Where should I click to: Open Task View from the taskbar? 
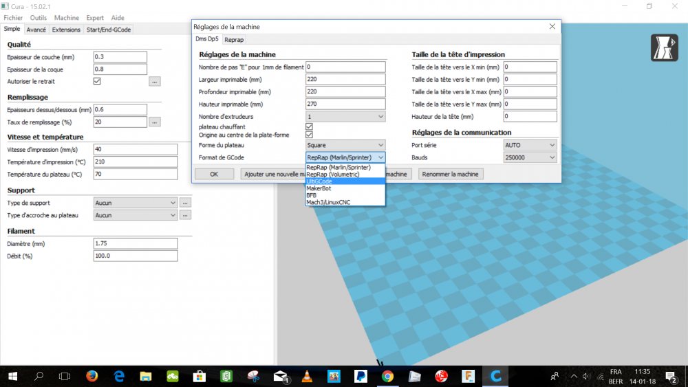pos(65,376)
